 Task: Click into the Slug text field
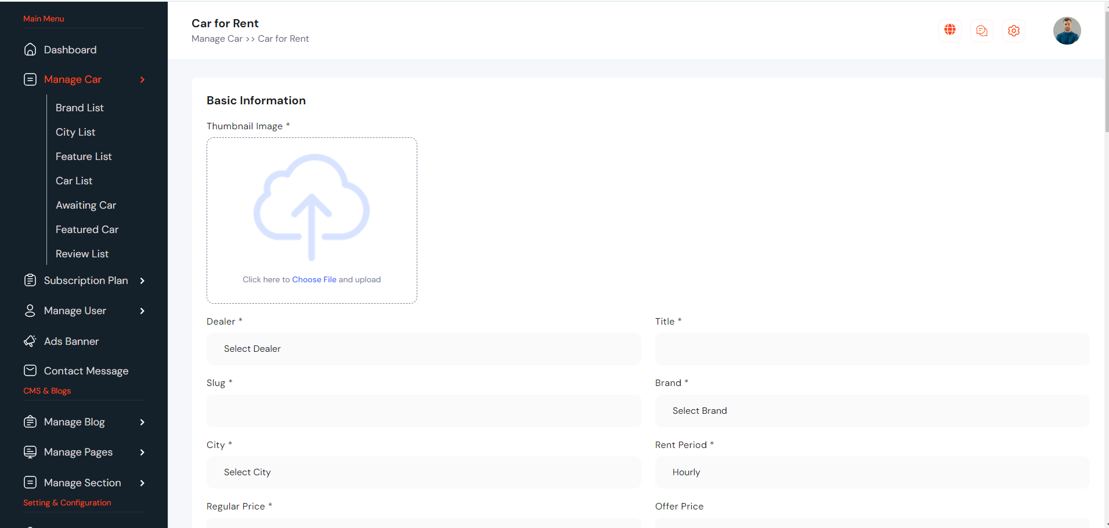[424, 411]
